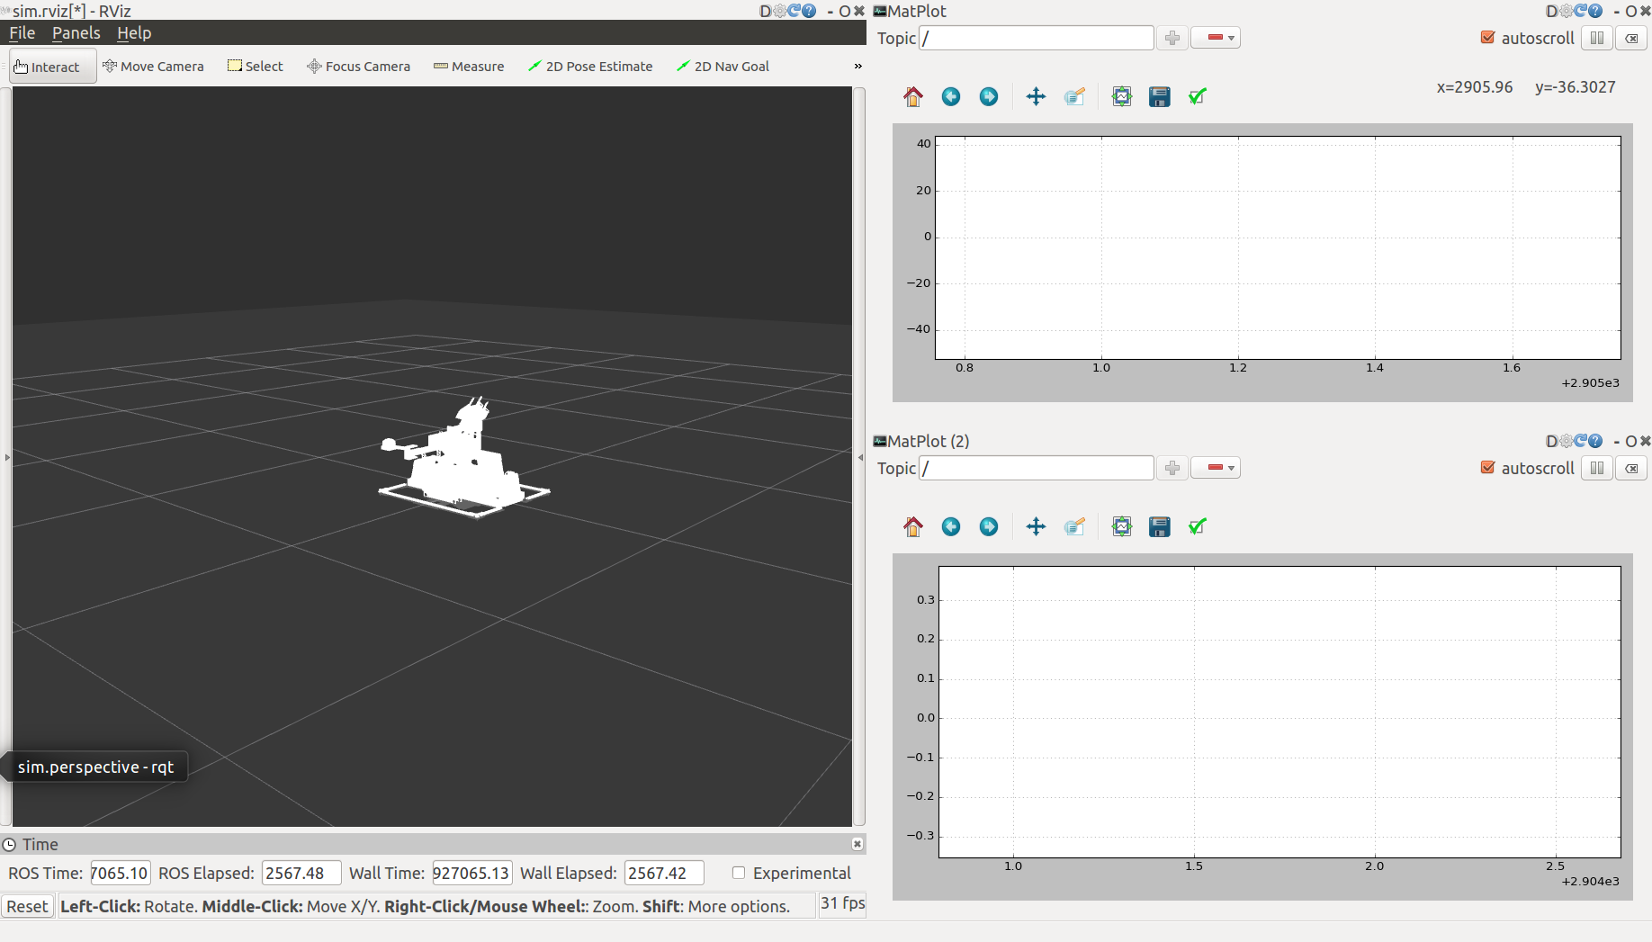
Task: Toggle pause button in top MatPlot
Action: click(1596, 38)
